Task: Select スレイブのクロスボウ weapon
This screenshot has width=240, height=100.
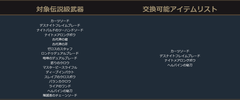Action: point(60,77)
